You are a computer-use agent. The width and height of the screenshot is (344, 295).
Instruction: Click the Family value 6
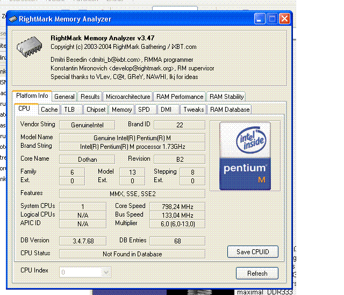click(x=72, y=172)
